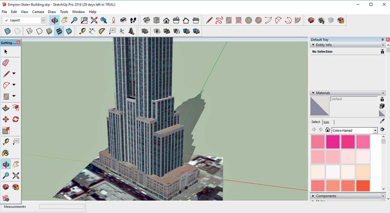Select the pink Eraser tool
The height and width of the screenshot is (213, 390).
(x=6, y=63)
